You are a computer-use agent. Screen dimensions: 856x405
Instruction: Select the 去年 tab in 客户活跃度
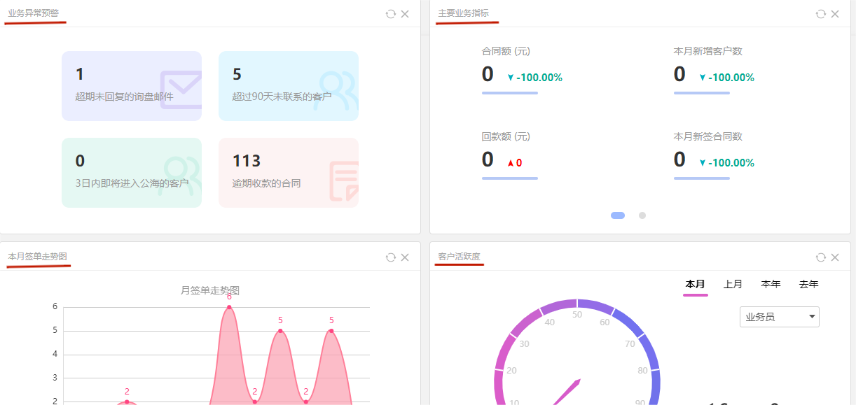pyautogui.click(x=809, y=284)
